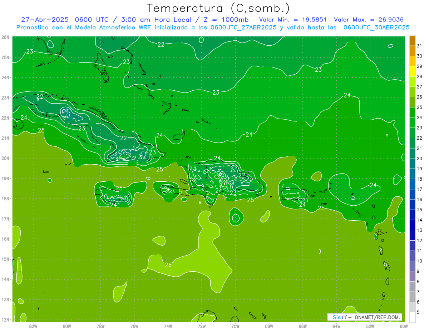Click initialization time 0600UTC_27ABR2025

pos(243,27)
